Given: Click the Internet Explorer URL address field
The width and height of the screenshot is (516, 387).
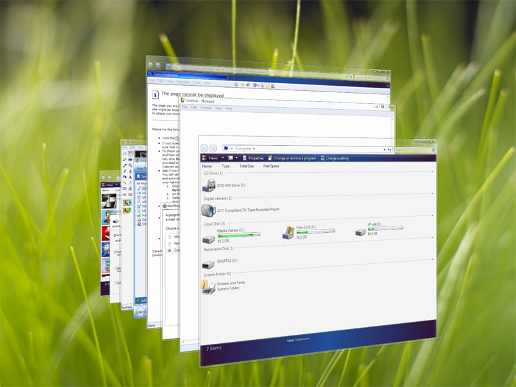Looking at the screenshot, I should 255,70.
